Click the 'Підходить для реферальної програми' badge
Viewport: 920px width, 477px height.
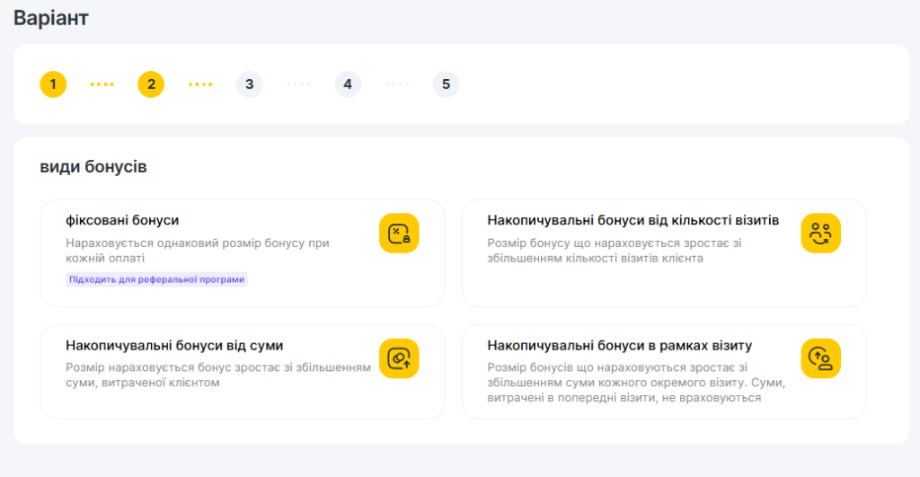click(156, 279)
